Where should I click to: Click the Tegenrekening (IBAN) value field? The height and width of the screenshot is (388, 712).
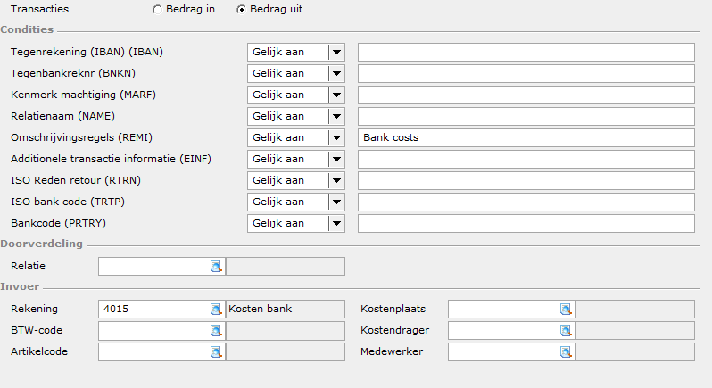click(526, 53)
